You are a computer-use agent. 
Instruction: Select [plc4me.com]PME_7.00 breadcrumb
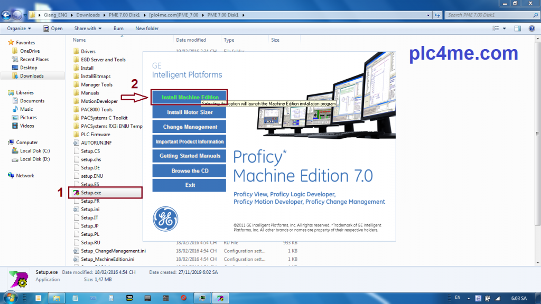click(x=173, y=15)
